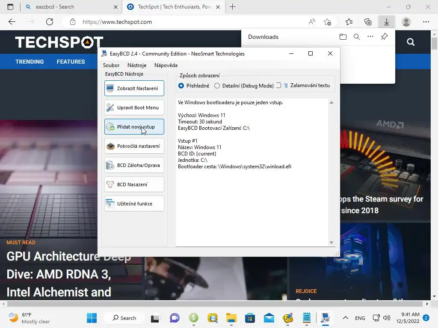
Task: Open Mail app from the taskbar
Action: [x=269, y=318]
